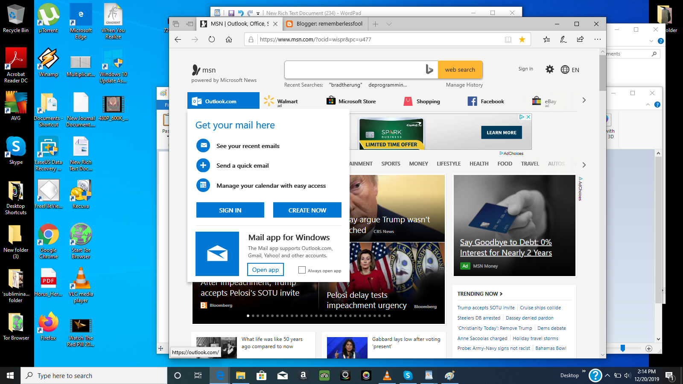
Task: Tick Always open app checkbox
Action: click(302, 270)
